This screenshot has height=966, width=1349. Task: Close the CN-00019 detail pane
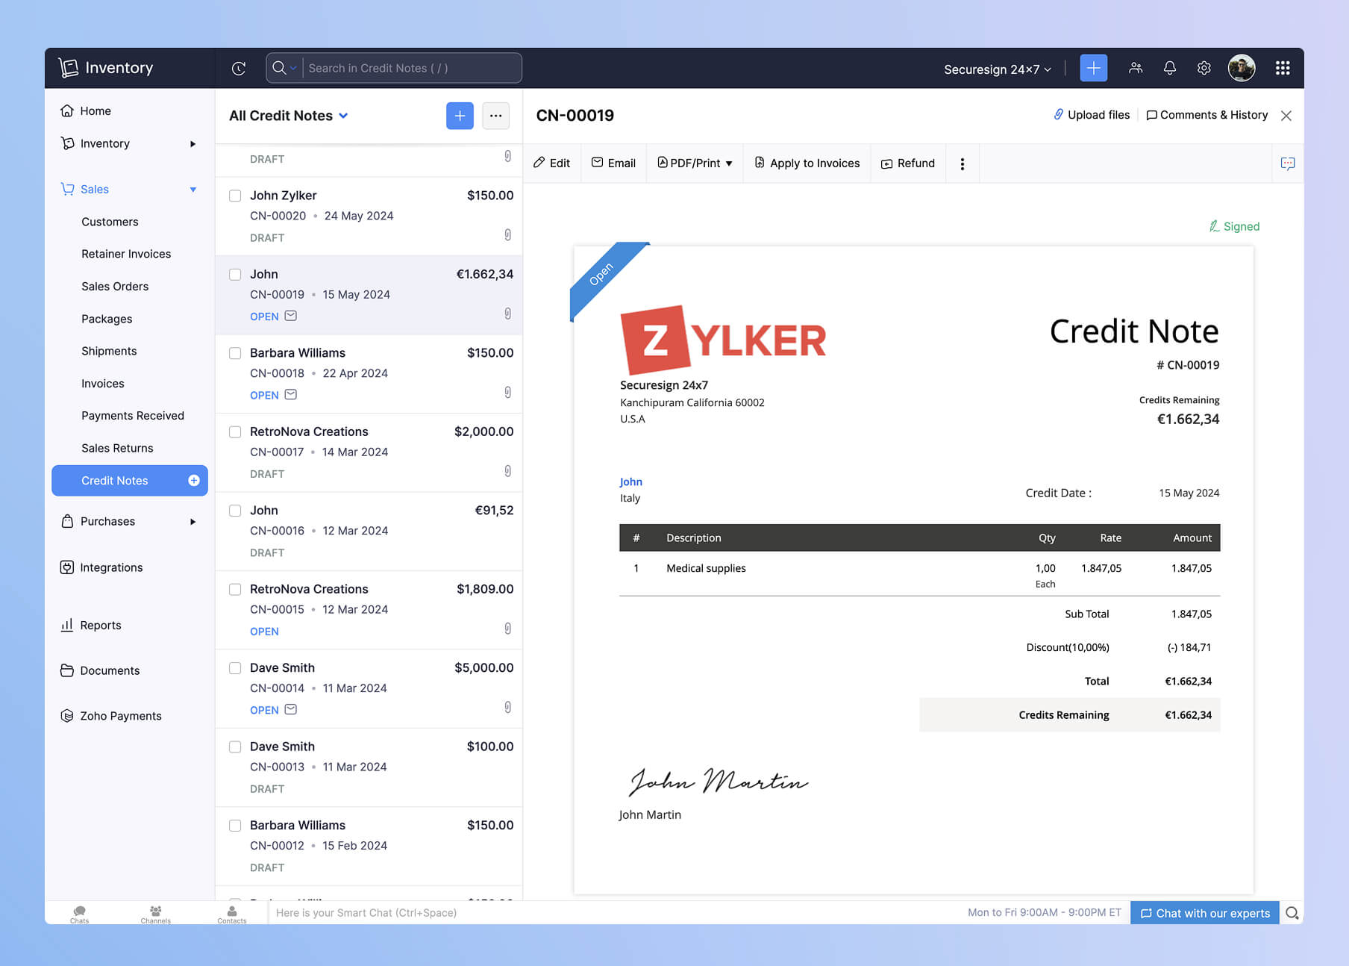(1286, 116)
